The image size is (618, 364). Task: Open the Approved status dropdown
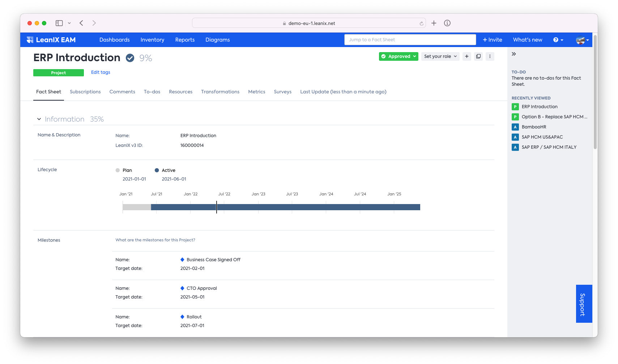[x=398, y=56]
